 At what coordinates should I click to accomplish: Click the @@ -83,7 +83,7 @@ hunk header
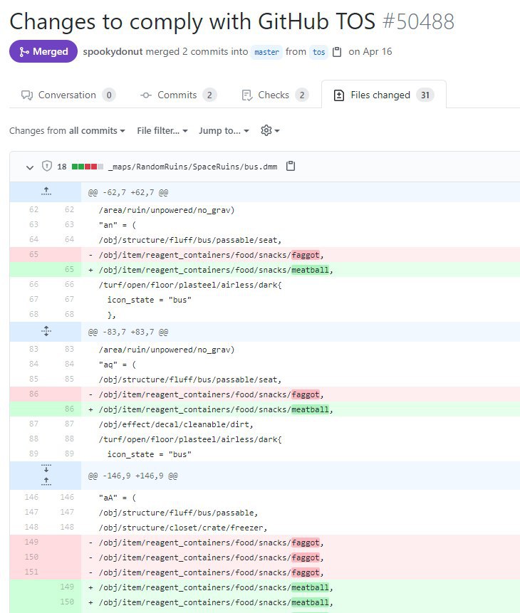click(128, 332)
